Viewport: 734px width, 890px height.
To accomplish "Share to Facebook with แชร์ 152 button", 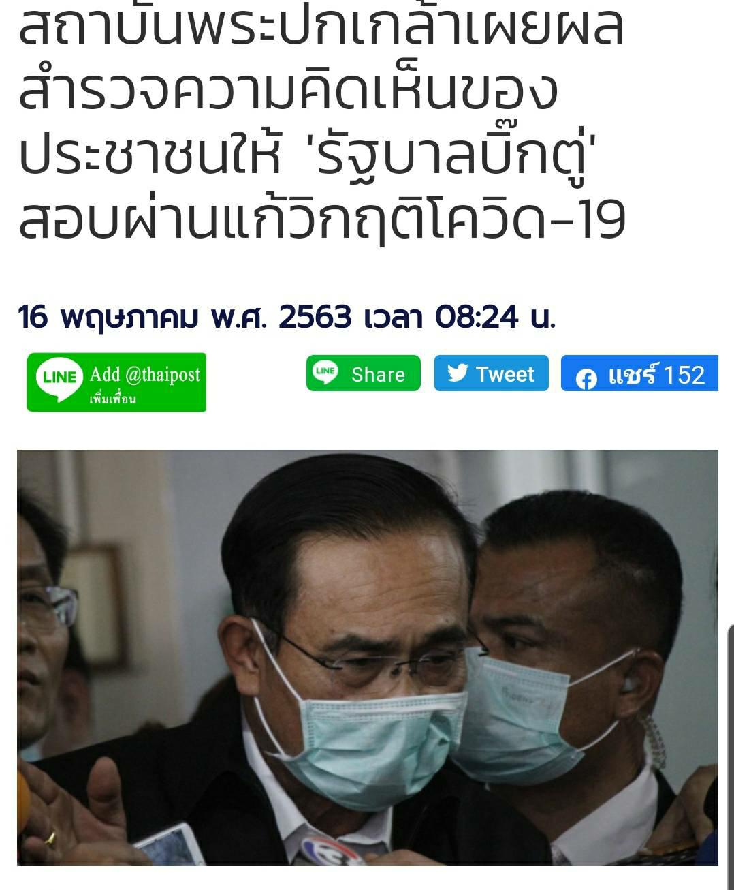I will click(x=639, y=373).
